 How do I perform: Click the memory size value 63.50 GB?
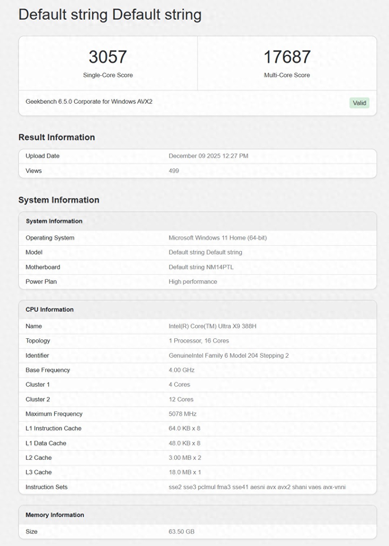point(181,532)
